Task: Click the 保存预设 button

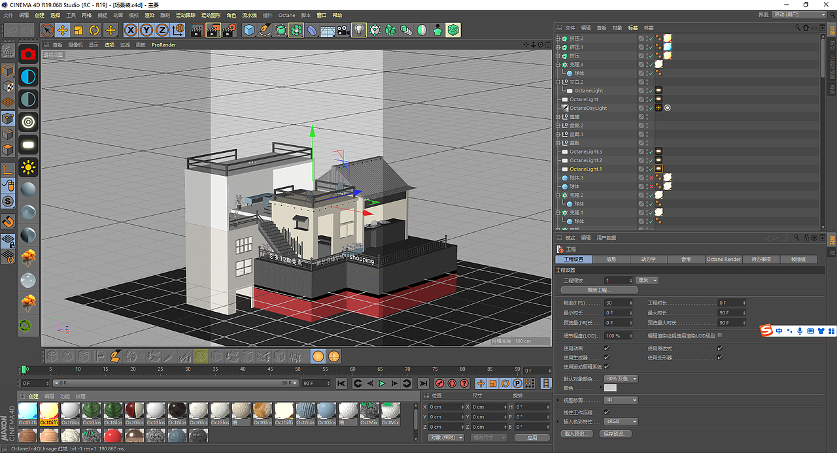Action: (615, 434)
